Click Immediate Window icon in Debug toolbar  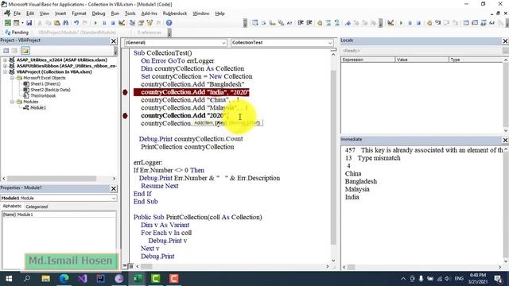[475, 23]
